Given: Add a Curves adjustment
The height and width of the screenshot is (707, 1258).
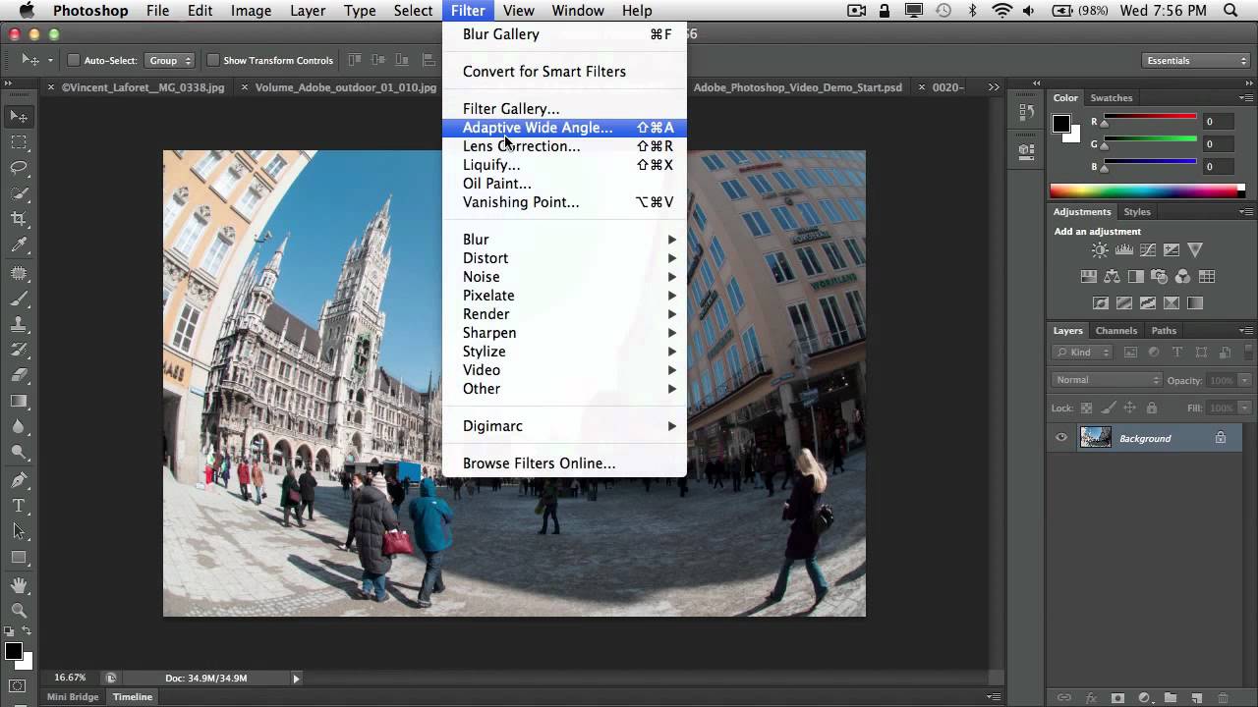Looking at the screenshot, I should (1148, 248).
